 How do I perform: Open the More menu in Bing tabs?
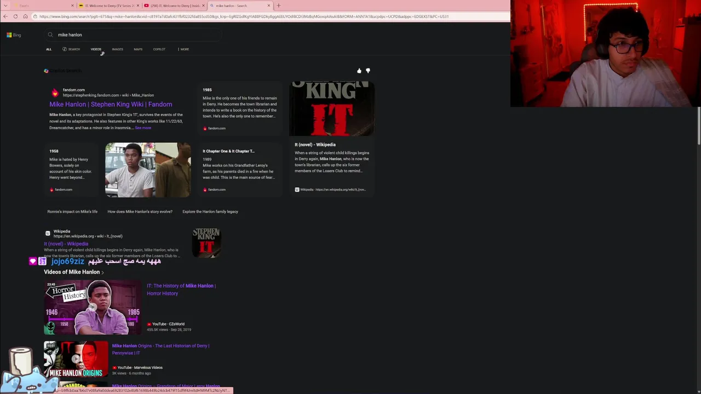[183, 49]
